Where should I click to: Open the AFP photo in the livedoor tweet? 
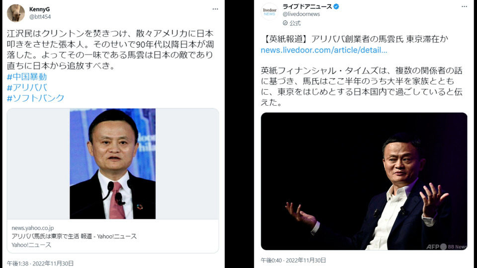pyautogui.click(x=364, y=182)
